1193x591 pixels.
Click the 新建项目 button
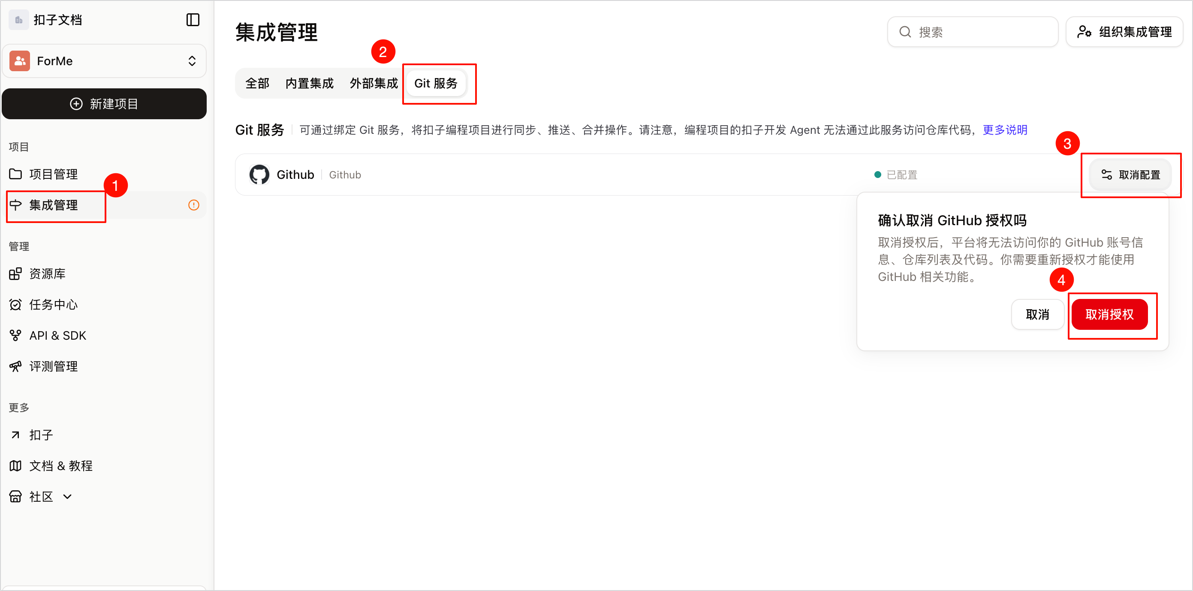point(104,104)
